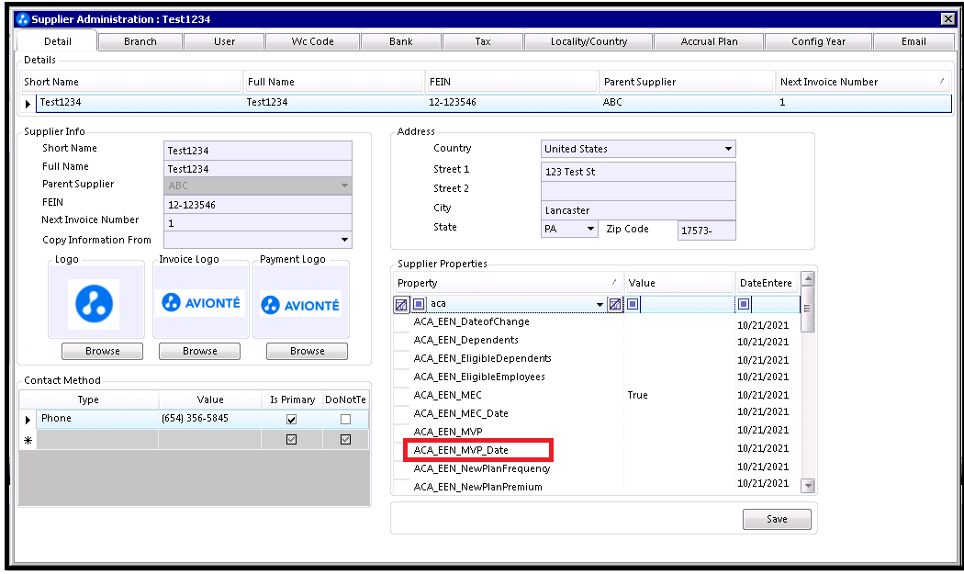This screenshot has width=964, height=574.
Task: Select the Payment Logo image thumbnail
Action: point(300,305)
